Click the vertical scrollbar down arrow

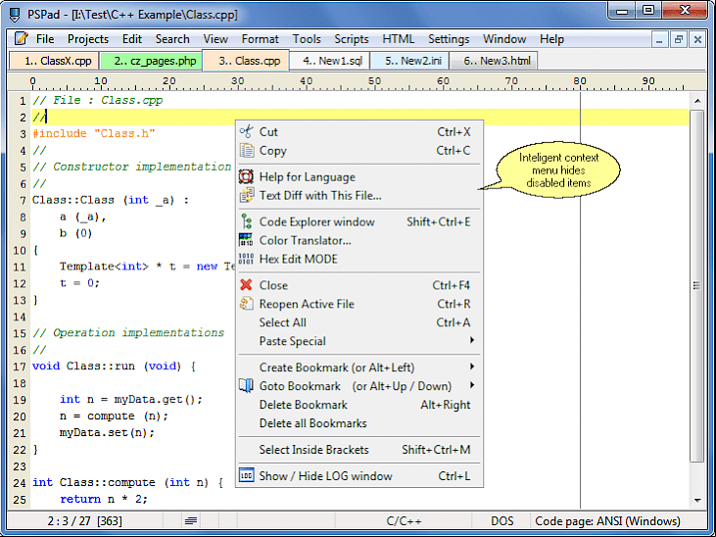coord(697,501)
